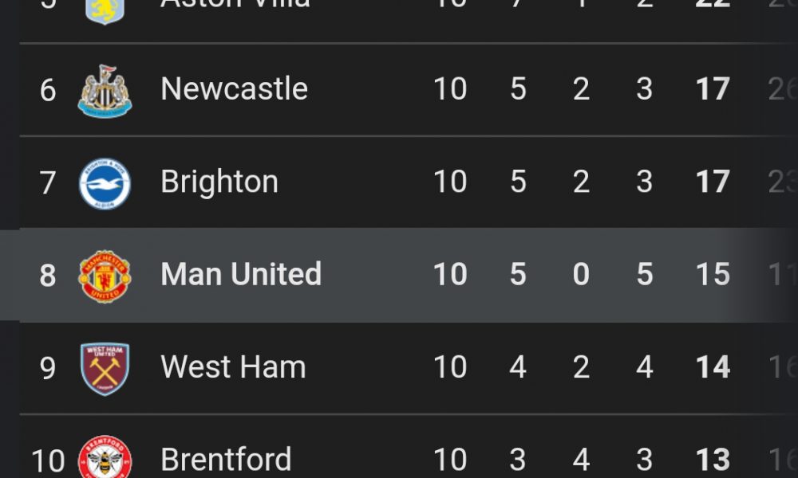Click West Ham's 14 points value
The image size is (798, 478).
[713, 367]
